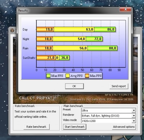This screenshot has height=140, width=144.
Task: Click the CALL OF PRIPYAT banner text
Action: tap(36, 98)
